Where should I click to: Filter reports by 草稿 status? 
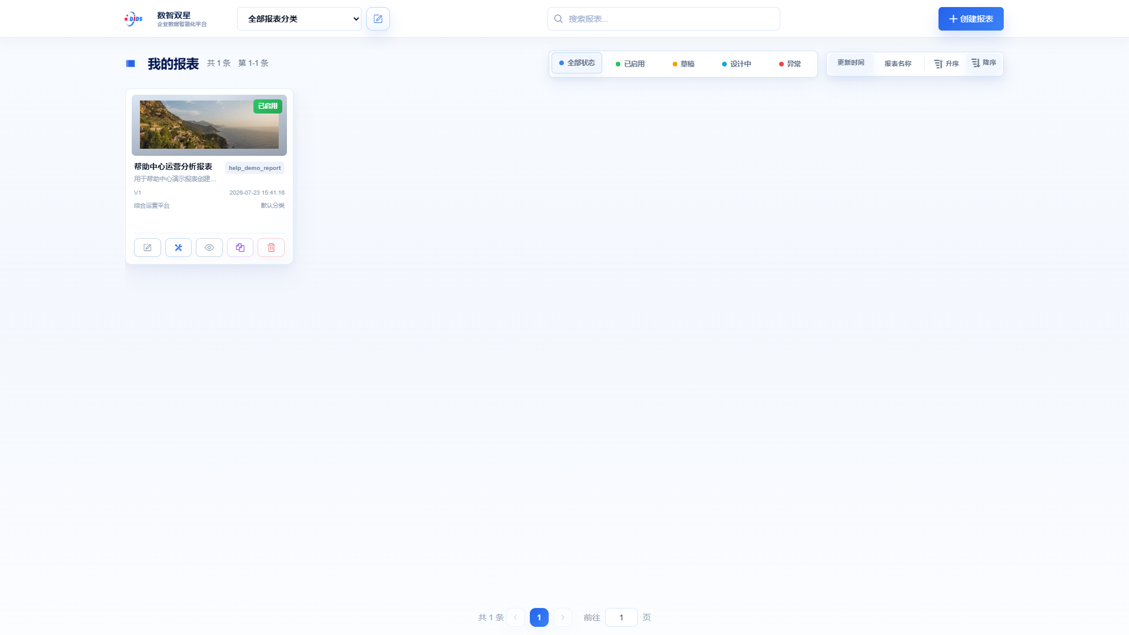pyautogui.click(x=683, y=64)
